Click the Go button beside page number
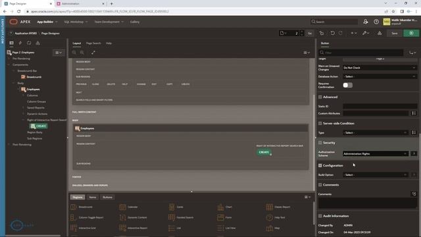This screenshot has height=237, width=421. 310,33
